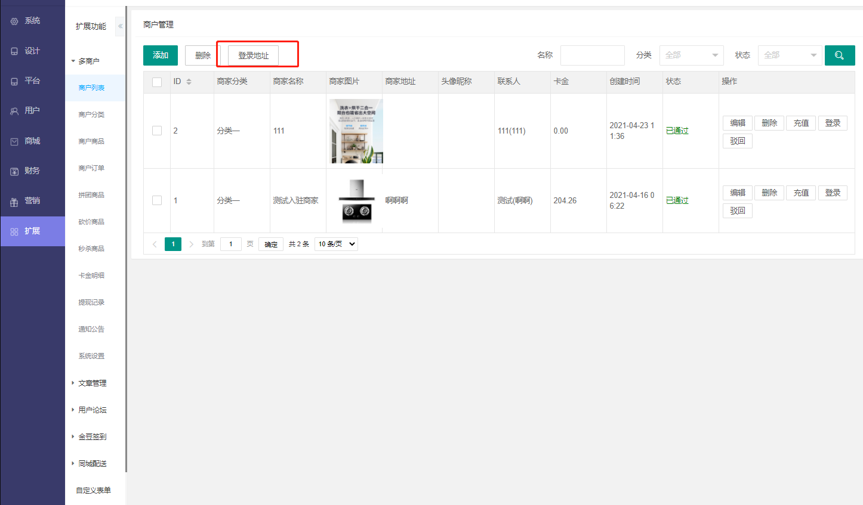863x505 pixels.
Task: Open 拼团商品 in the sidebar
Action: coord(91,195)
